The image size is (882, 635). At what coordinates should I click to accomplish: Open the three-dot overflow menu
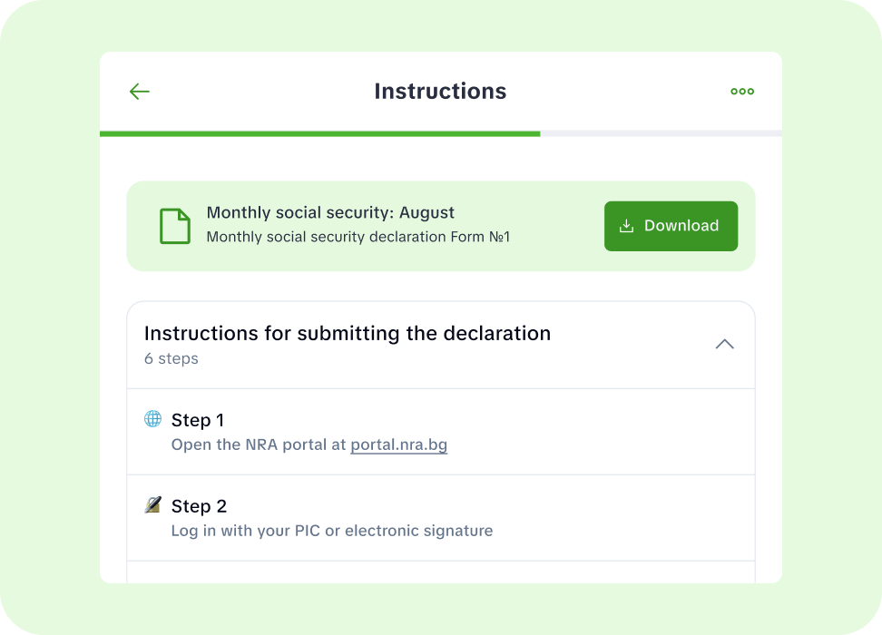point(741,91)
